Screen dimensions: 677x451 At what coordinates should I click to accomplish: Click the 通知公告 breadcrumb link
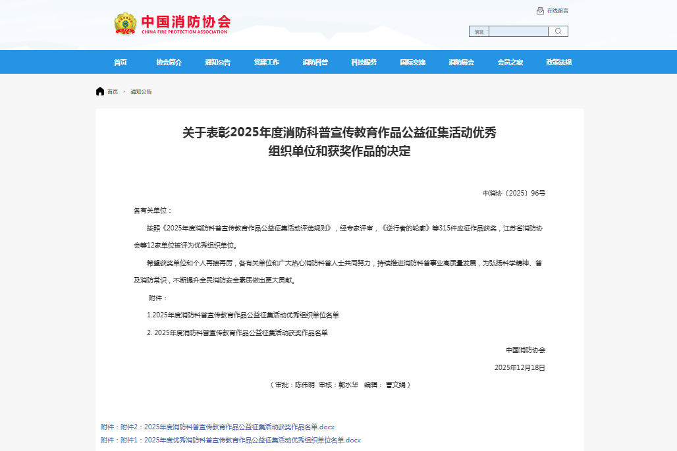[x=141, y=92]
